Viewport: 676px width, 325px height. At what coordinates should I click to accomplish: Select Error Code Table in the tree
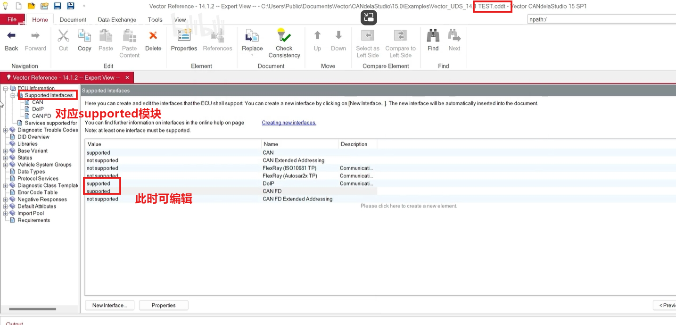pos(37,192)
